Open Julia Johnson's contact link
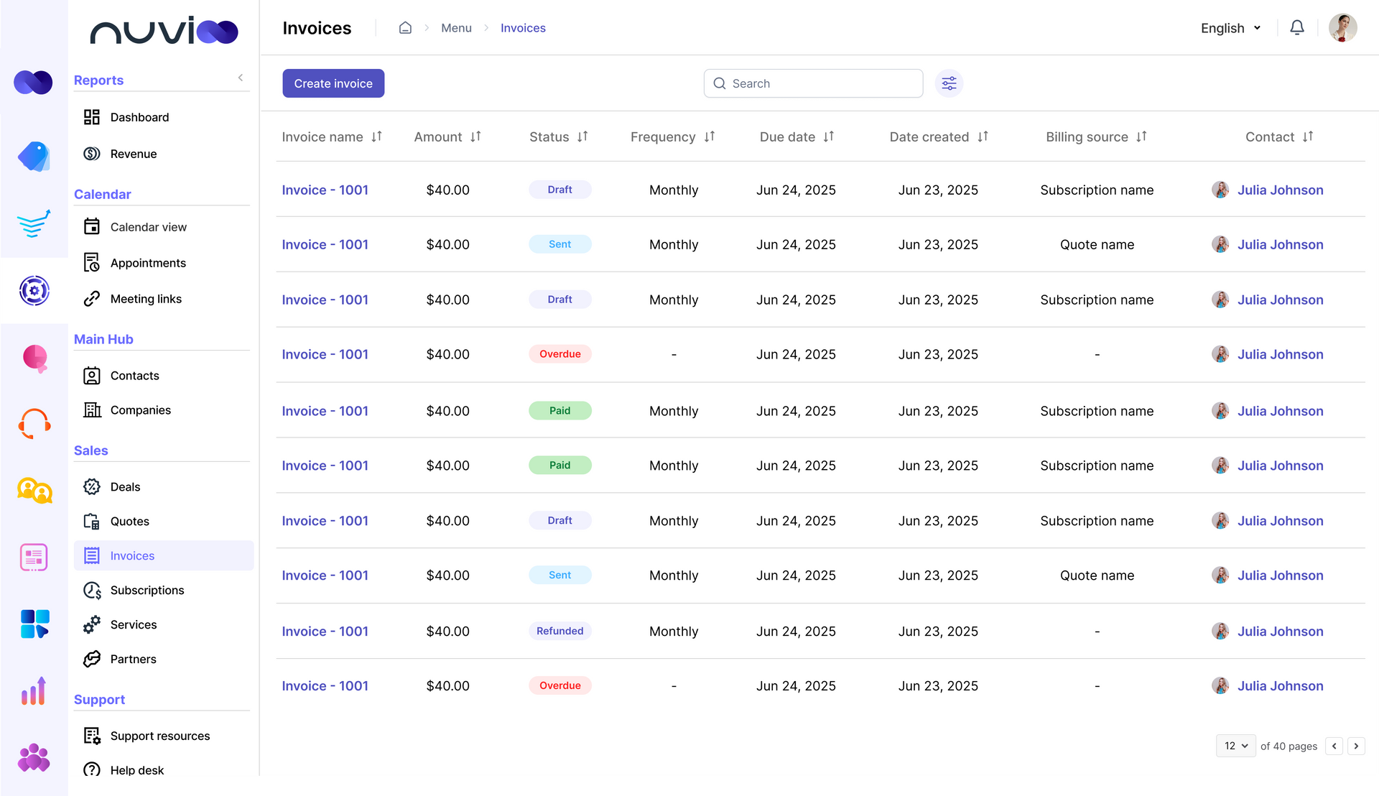The width and height of the screenshot is (1379, 796). pos(1280,190)
